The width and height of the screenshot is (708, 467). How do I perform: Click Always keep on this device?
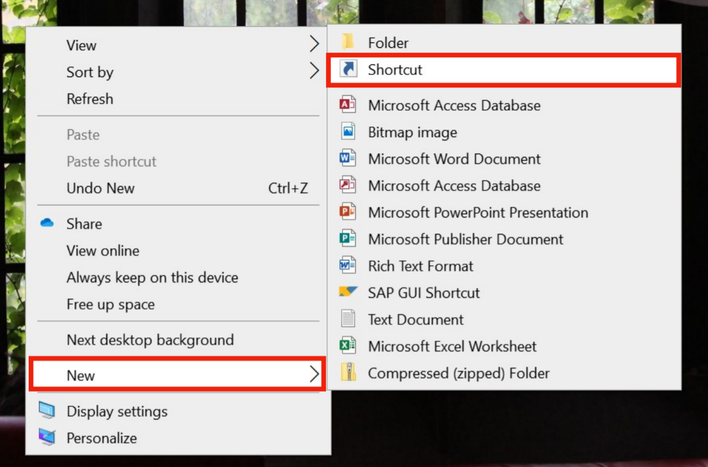pyautogui.click(x=153, y=277)
